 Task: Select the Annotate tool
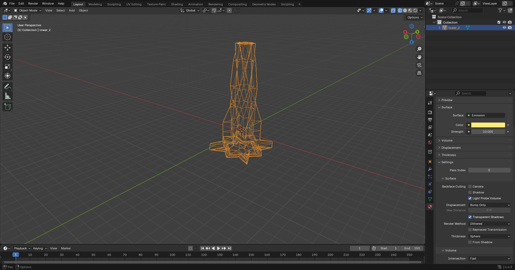pyautogui.click(x=8, y=86)
